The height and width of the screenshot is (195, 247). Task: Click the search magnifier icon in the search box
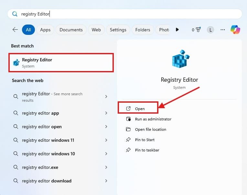coord(15,14)
